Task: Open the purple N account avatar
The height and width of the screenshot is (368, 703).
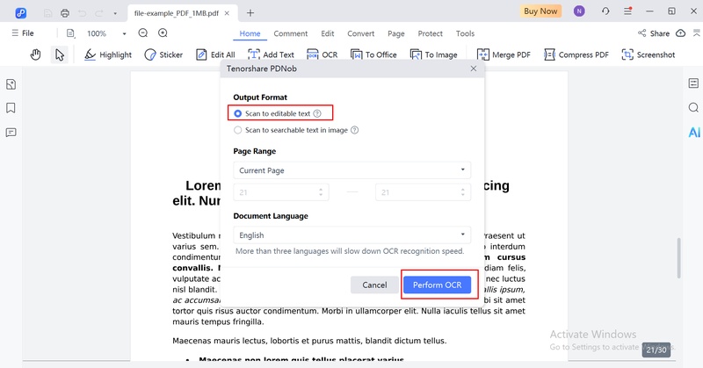Action: [579, 11]
